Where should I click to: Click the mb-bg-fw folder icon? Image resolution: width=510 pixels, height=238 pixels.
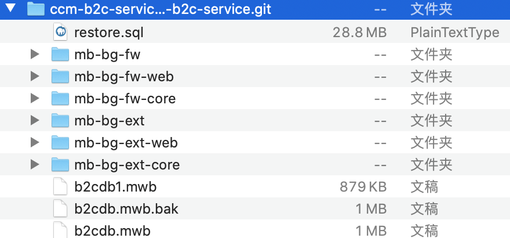tap(60, 54)
